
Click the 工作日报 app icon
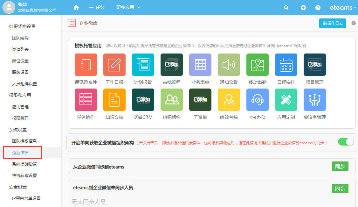tap(114, 65)
